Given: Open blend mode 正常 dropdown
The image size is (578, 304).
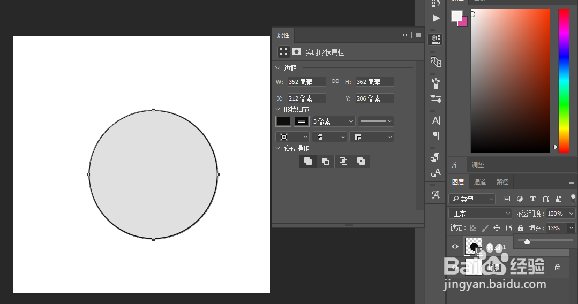Looking at the screenshot, I should click(x=480, y=214).
